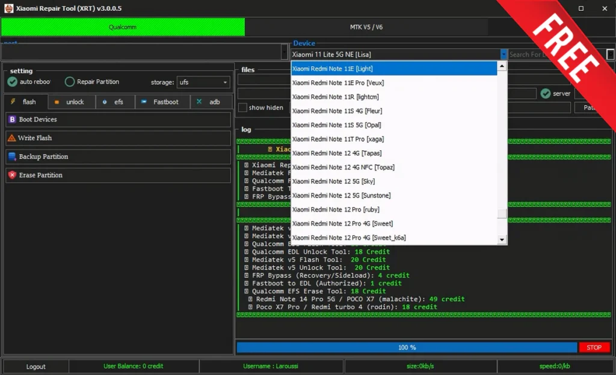Click the 100 % progress bar

[407, 347]
